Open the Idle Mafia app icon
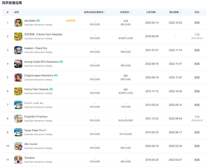 (x=18, y=23)
